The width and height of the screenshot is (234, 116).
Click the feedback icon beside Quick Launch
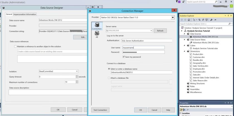[184, 2]
